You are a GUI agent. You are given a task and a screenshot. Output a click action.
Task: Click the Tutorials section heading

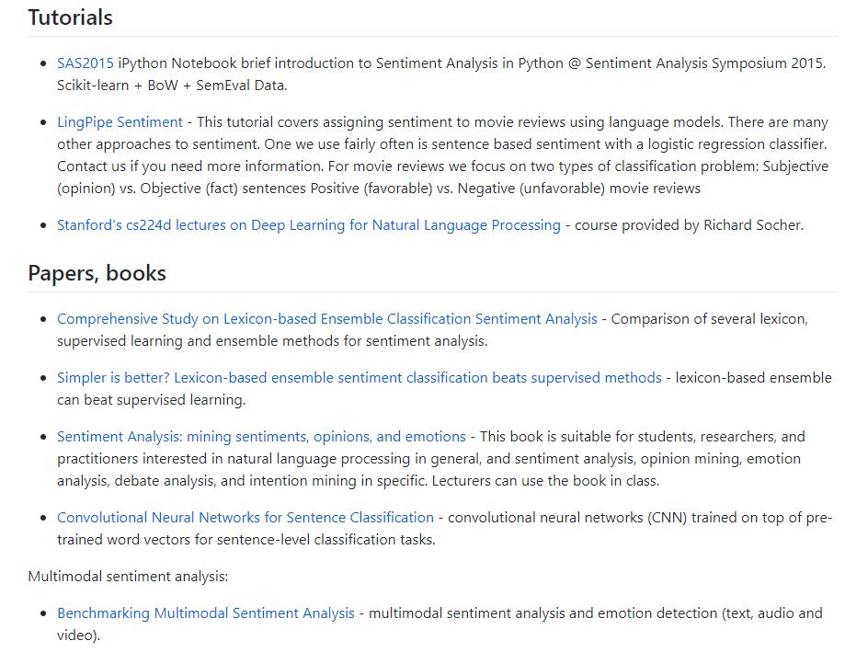70,17
